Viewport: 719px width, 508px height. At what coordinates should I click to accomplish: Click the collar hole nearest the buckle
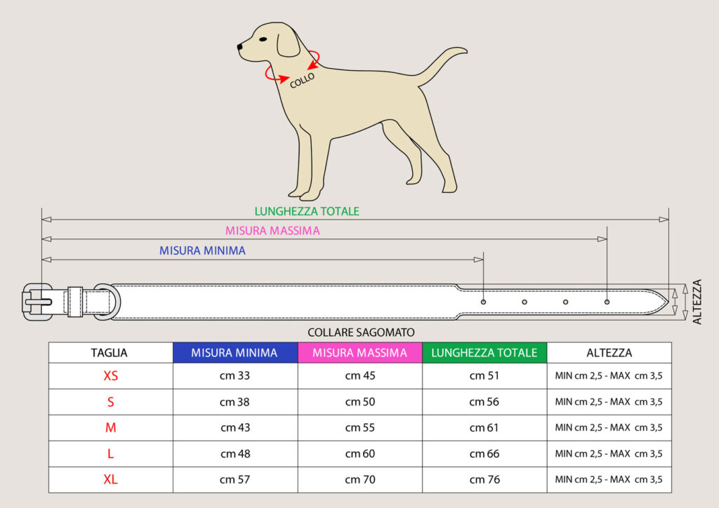(x=484, y=302)
